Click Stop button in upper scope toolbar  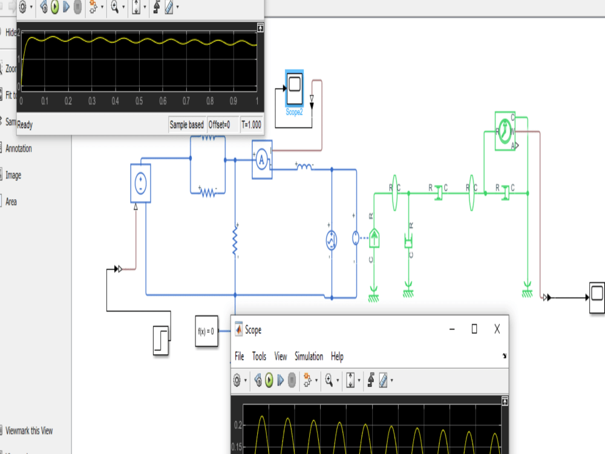77,7
